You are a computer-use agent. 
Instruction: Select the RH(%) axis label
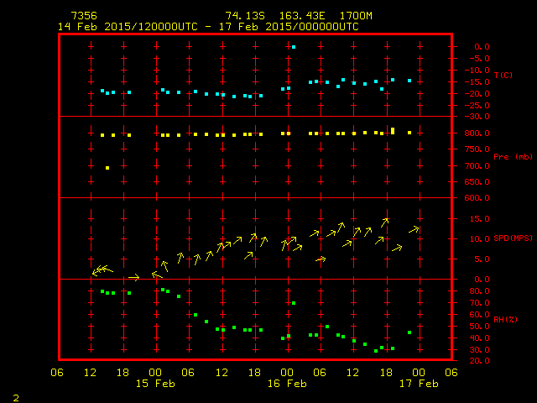(505, 320)
